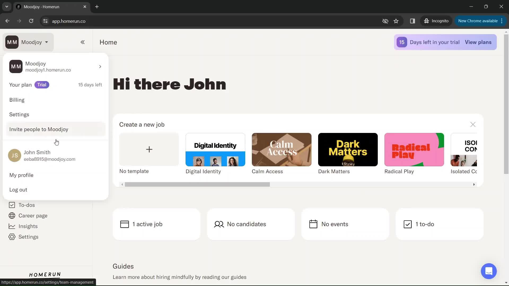Expand the Moodjoy workspace chevron arrow
Viewport: 509px width, 286px height.
click(100, 66)
